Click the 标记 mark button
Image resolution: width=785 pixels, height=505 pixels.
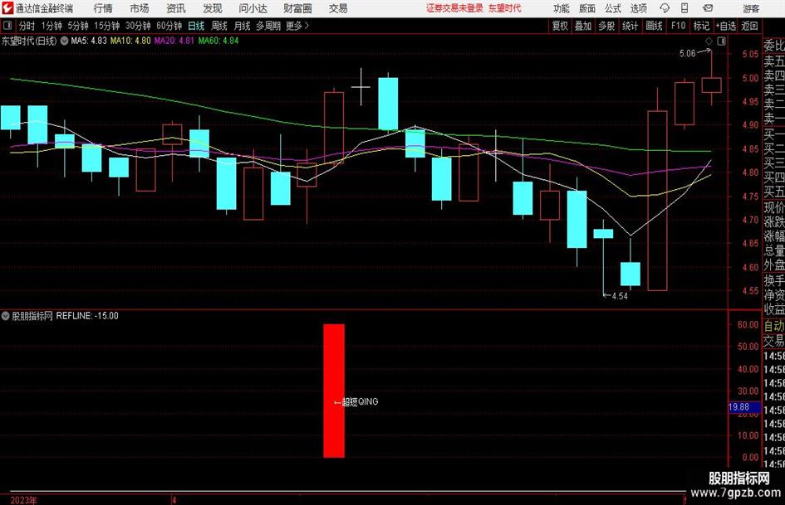click(x=701, y=26)
